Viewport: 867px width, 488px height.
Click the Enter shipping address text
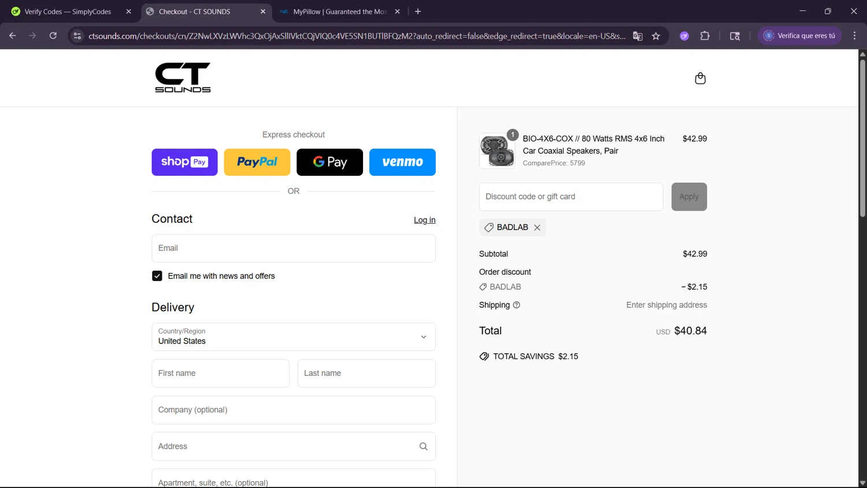[x=666, y=305]
